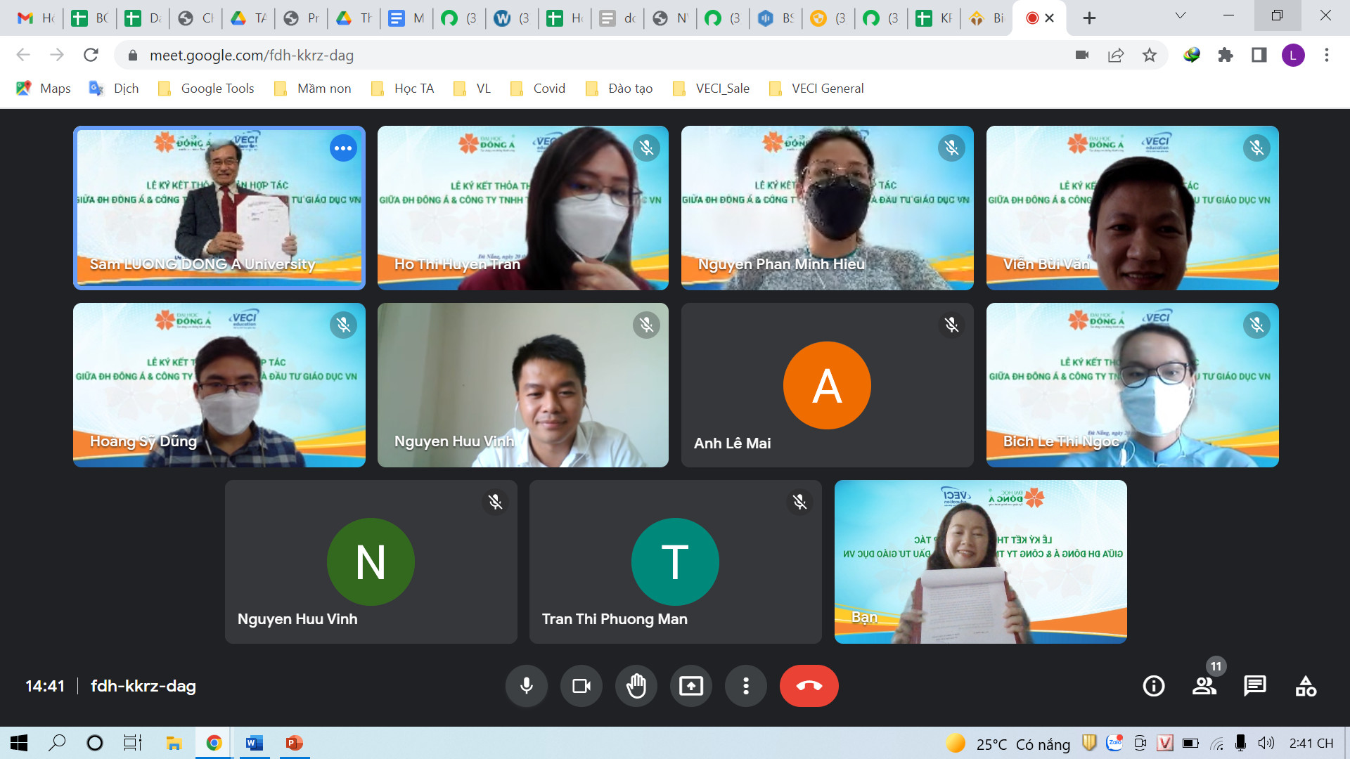Click the red leave call button

tap(809, 686)
